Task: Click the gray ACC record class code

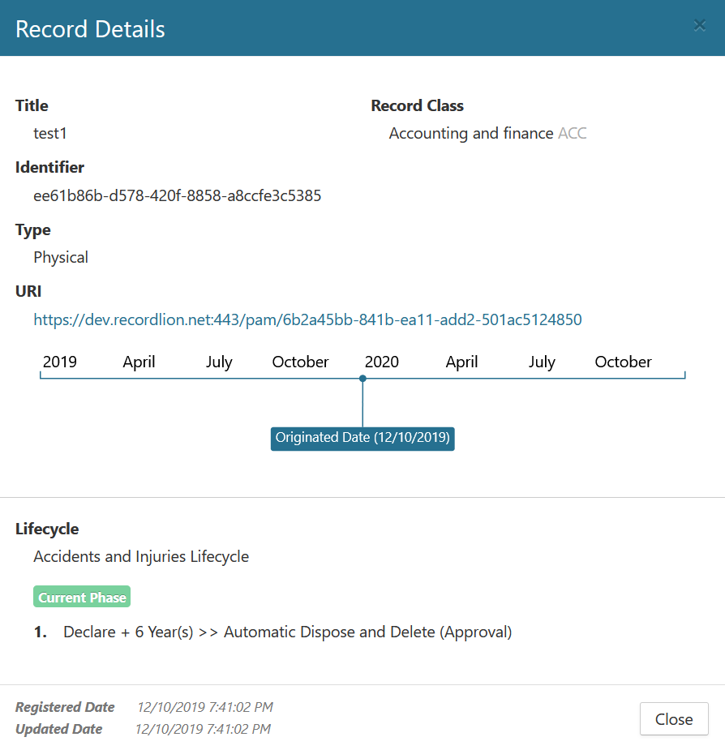Action: pyautogui.click(x=572, y=133)
